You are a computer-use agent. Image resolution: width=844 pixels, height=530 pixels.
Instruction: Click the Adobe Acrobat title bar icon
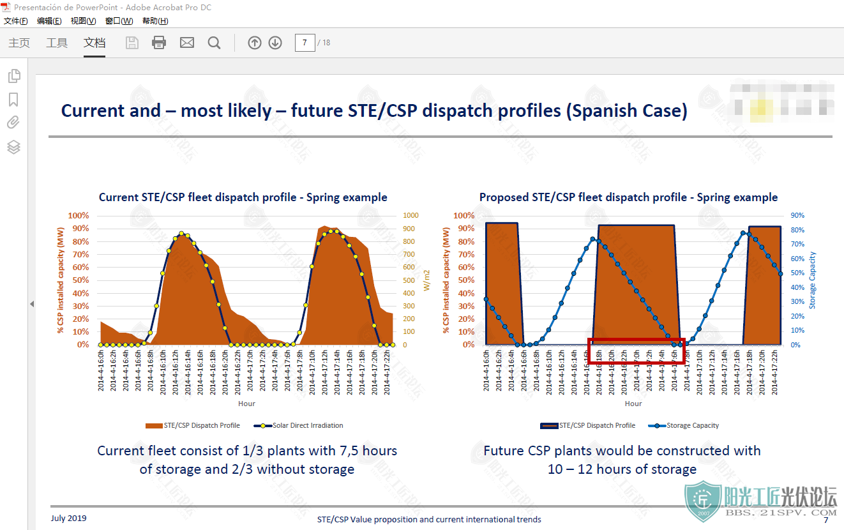[x=6, y=7]
